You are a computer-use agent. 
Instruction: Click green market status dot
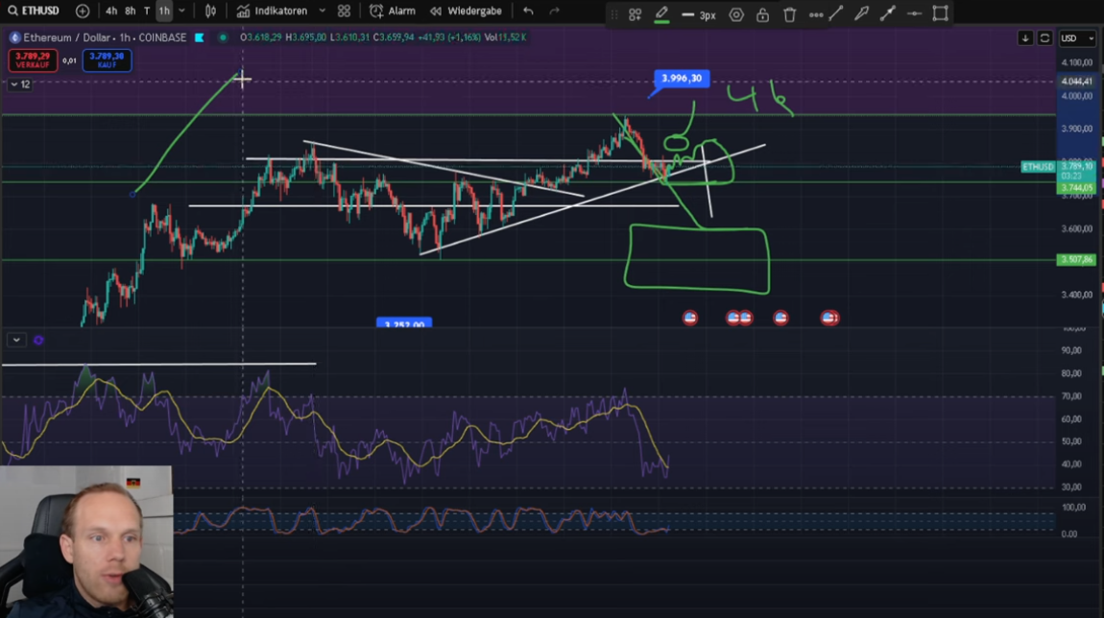click(223, 37)
